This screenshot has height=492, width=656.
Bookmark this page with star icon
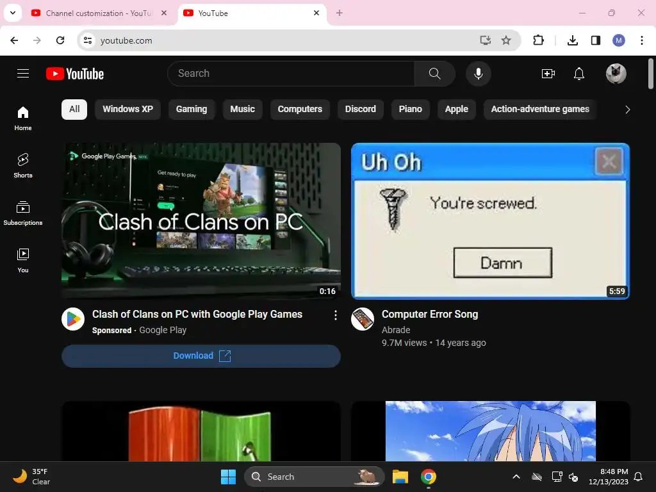tap(506, 40)
